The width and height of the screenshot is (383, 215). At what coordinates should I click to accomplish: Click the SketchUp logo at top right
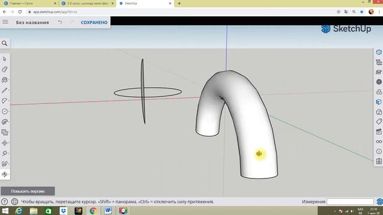[346, 29]
